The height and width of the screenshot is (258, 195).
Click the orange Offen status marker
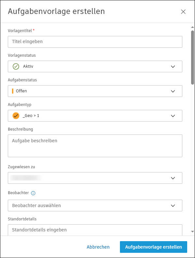pos(13,91)
